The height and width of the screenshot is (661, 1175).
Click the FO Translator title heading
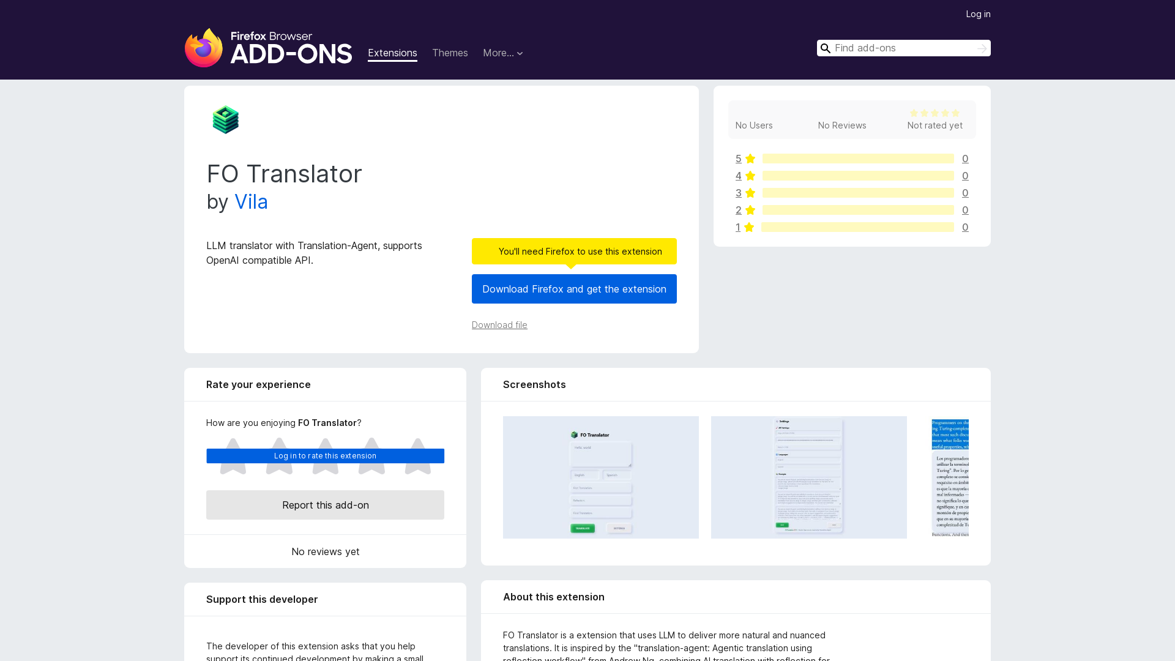284,174
